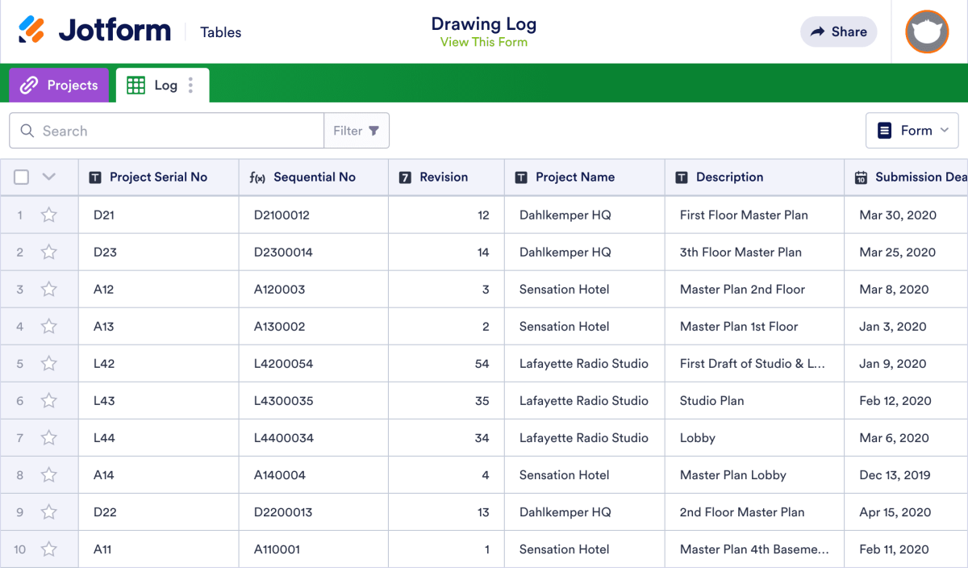Open the Log tab options menu
This screenshot has height=568, width=968.
click(190, 85)
